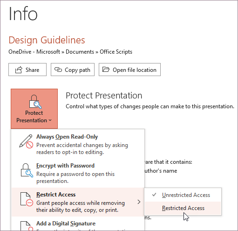The height and width of the screenshot is (231, 238).
Task: Click the pencil read-only icon
Action: 26,141
